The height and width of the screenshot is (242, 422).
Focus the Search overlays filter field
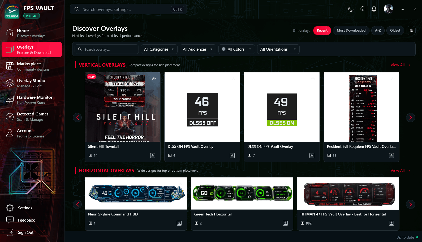click(x=107, y=49)
